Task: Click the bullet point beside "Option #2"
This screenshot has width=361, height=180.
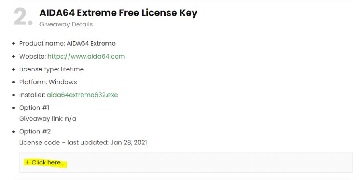Action: pyautogui.click(x=14, y=132)
